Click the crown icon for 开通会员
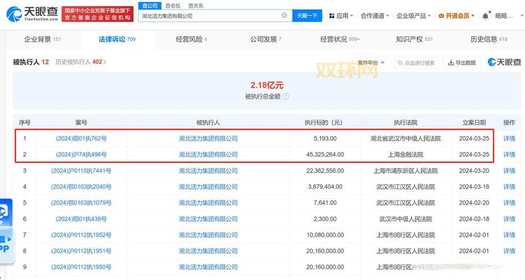The image size is (525, 280). click(441, 16)
